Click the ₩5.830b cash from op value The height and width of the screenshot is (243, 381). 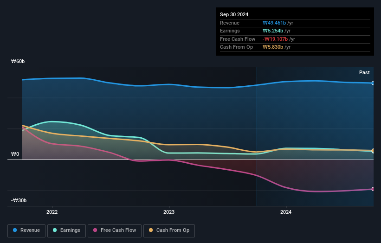tap(272, 47)
